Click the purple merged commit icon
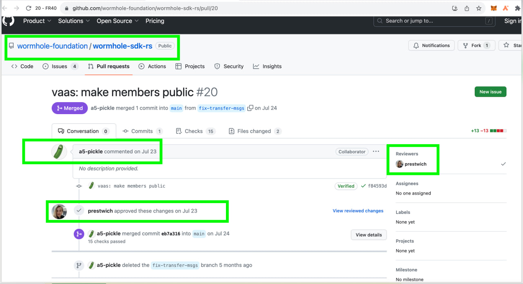 coord(79,234)
